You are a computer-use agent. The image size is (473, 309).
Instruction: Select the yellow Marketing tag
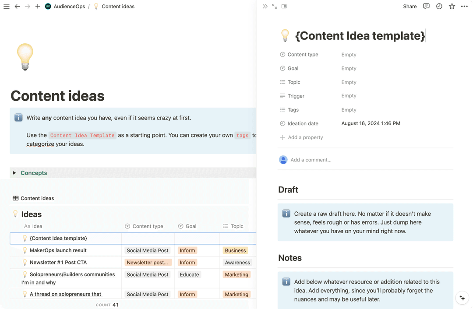pyautogui.click(x=236, y=274)
